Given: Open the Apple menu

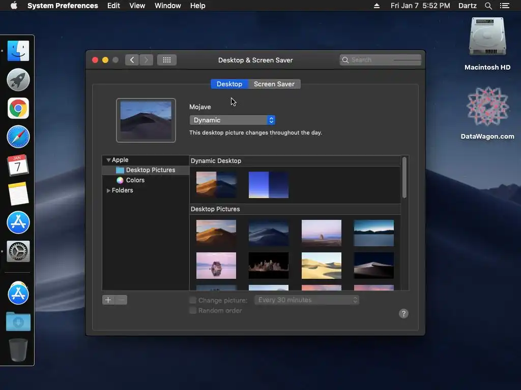Looking at the screenshot, I should [14, 6].
